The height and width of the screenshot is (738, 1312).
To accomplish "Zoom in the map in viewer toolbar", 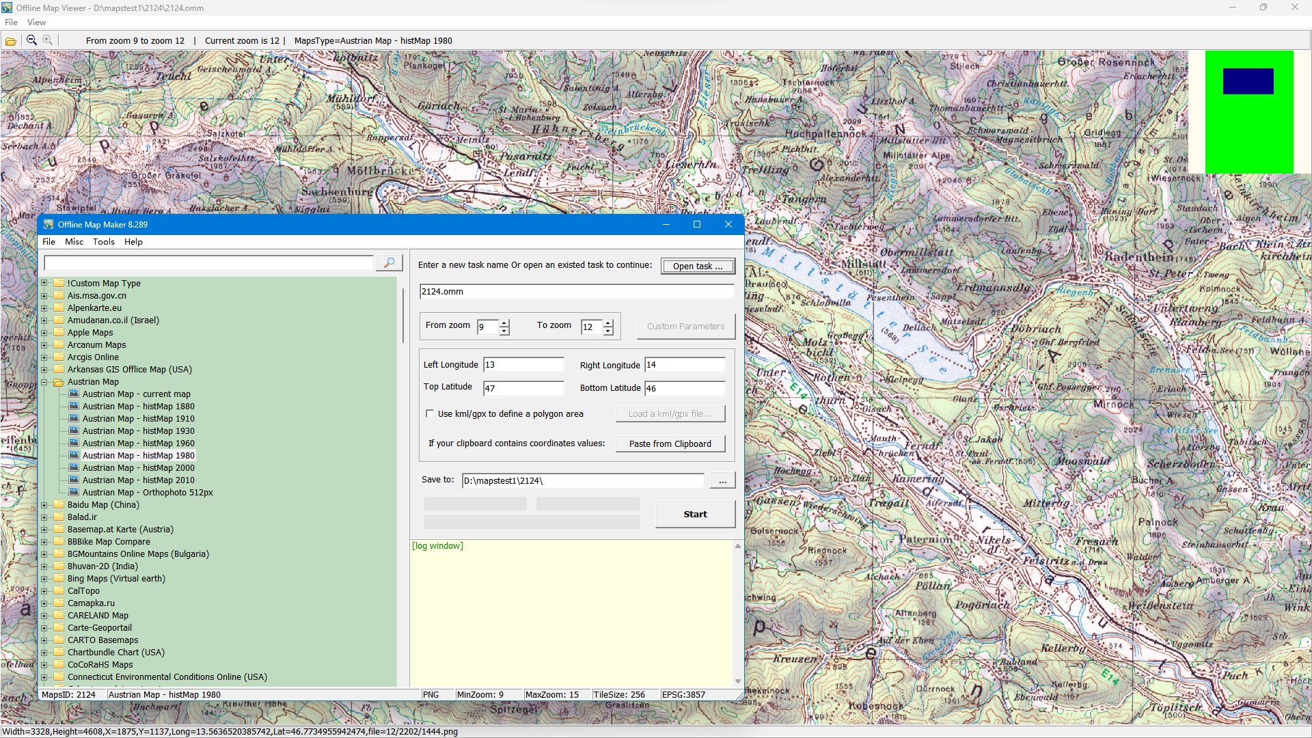I will click(x=48, y=40).
